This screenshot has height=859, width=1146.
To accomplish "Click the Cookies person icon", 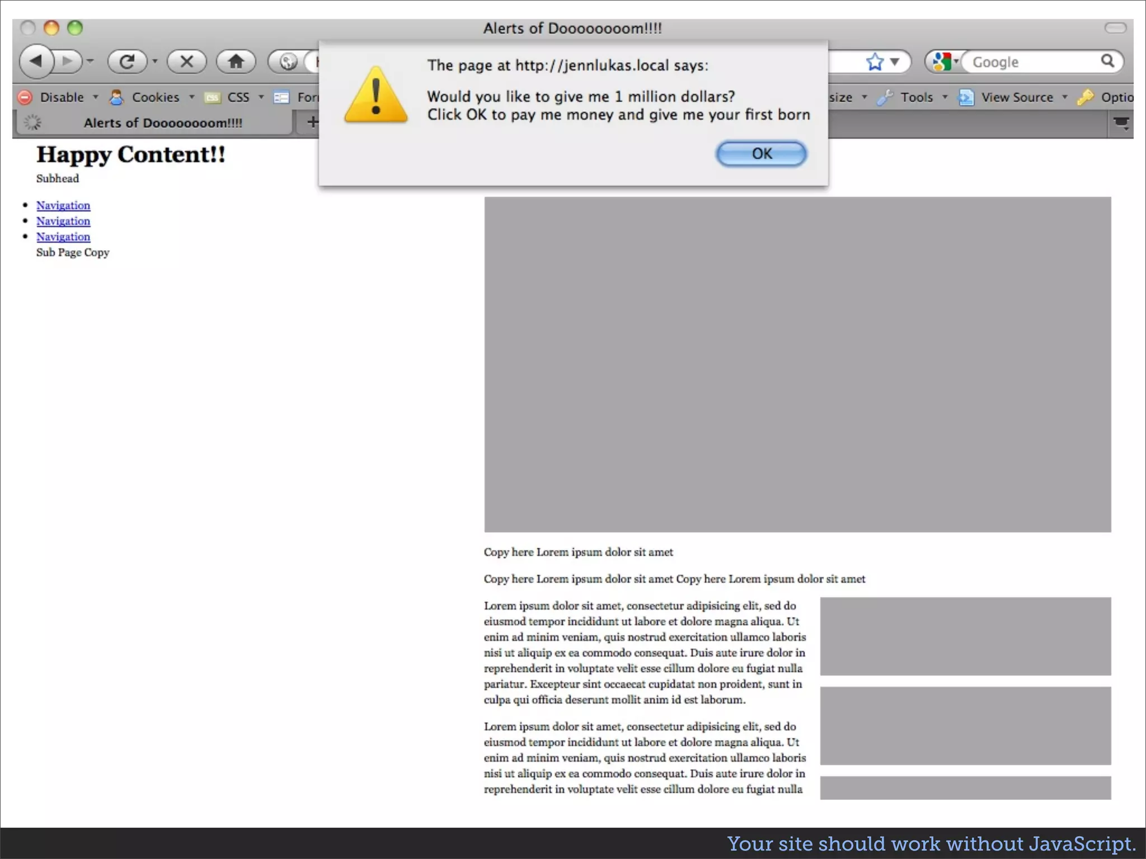I will pyautogui.click(x=116, y=97).
